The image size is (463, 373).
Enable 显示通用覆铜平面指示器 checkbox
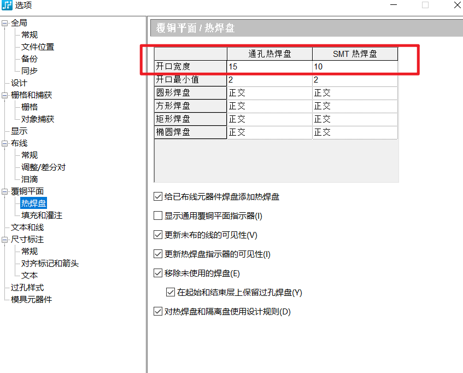[158, 216]
